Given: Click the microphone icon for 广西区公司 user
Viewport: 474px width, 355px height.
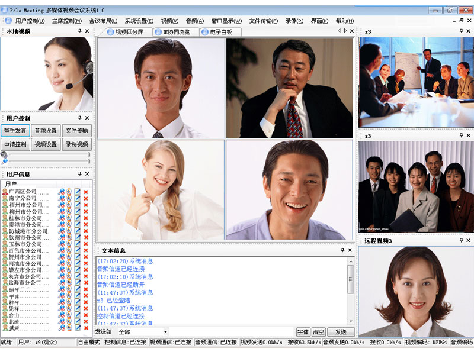Looking at the screenshot, I should pos(62,192).
